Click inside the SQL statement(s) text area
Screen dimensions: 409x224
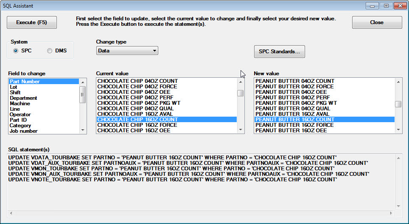pos(202,194)
